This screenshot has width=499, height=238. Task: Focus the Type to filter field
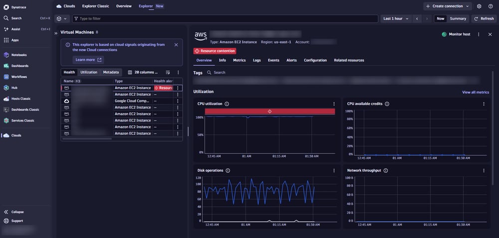click(225, 19)
